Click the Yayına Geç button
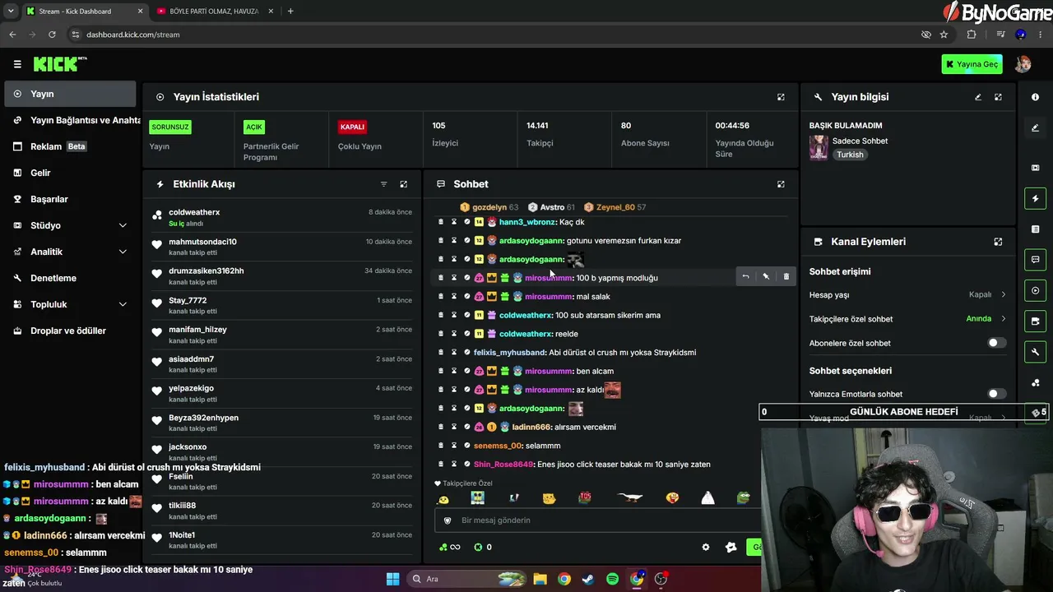 pyautogui.click(x=972, y=64)
